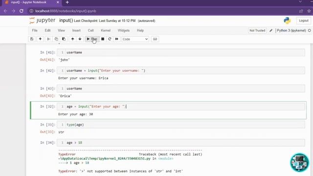Open browser tab search chevron
The image size is (313, 176).
click(x=300, y=2)
